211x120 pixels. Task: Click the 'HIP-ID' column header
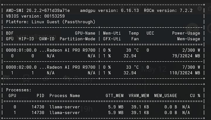26,39
